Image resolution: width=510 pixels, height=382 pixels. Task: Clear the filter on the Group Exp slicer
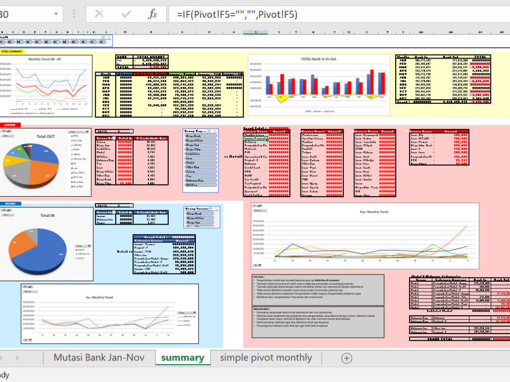pos(215,131)
